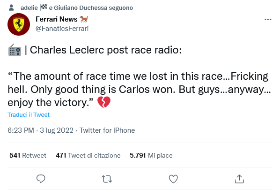This screenshot has height=190, width=280.
Task: View the 5.791 Mi piace list
Action: [151, 155]
